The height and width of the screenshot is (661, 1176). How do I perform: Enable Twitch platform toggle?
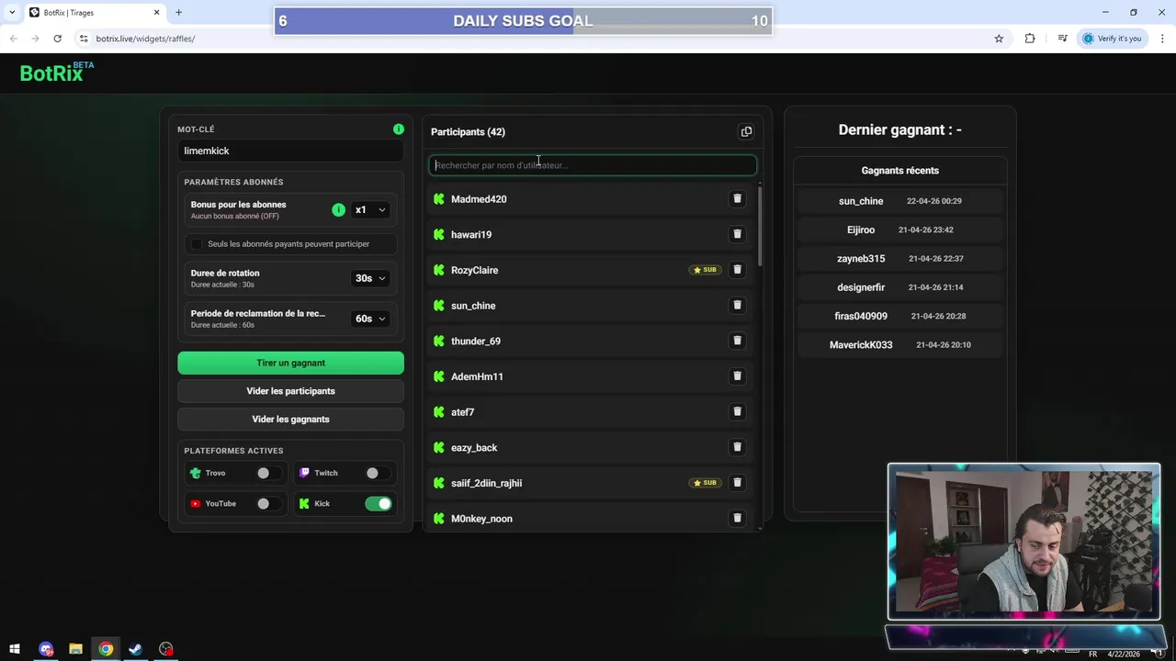coord(377,473)
